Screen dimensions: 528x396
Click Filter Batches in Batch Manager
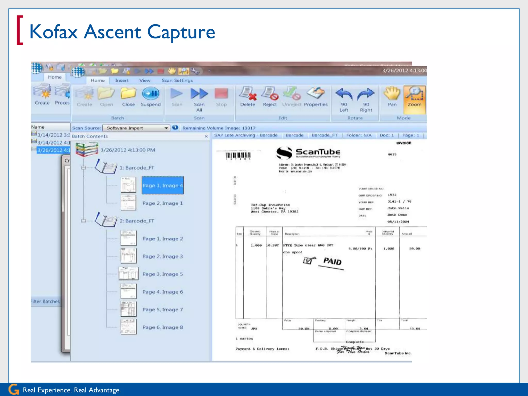pyautogui.click(x=45, y=301)
